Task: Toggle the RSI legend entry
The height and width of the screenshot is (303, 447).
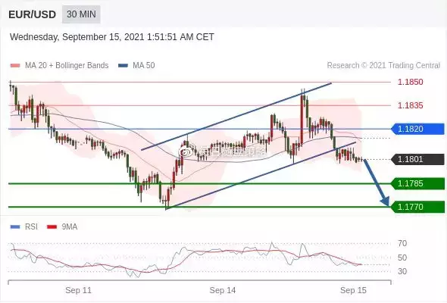Action: pyautogui.click(x=23, y=227)
